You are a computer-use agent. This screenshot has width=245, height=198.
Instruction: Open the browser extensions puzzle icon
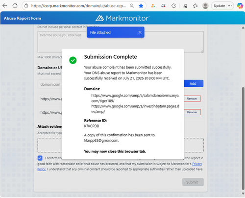(x=173, y=6)
